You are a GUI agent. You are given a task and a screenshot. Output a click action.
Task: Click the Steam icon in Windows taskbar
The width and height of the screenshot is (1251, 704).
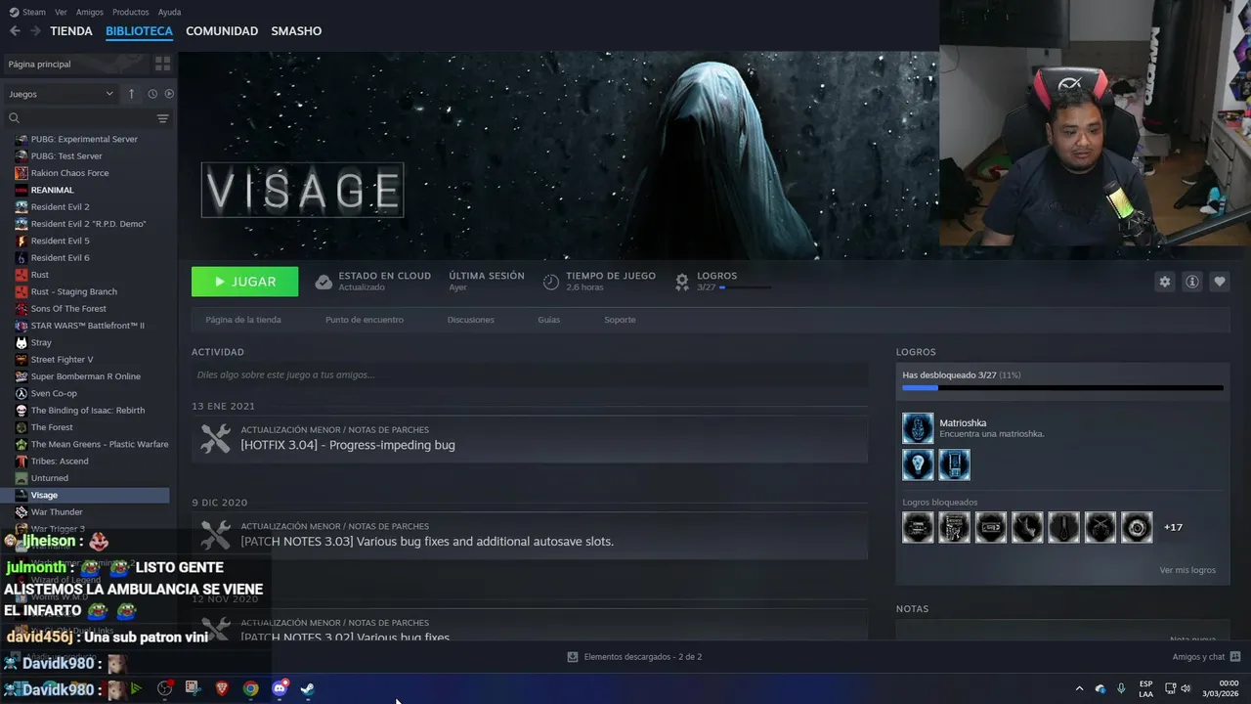[307, 688]
